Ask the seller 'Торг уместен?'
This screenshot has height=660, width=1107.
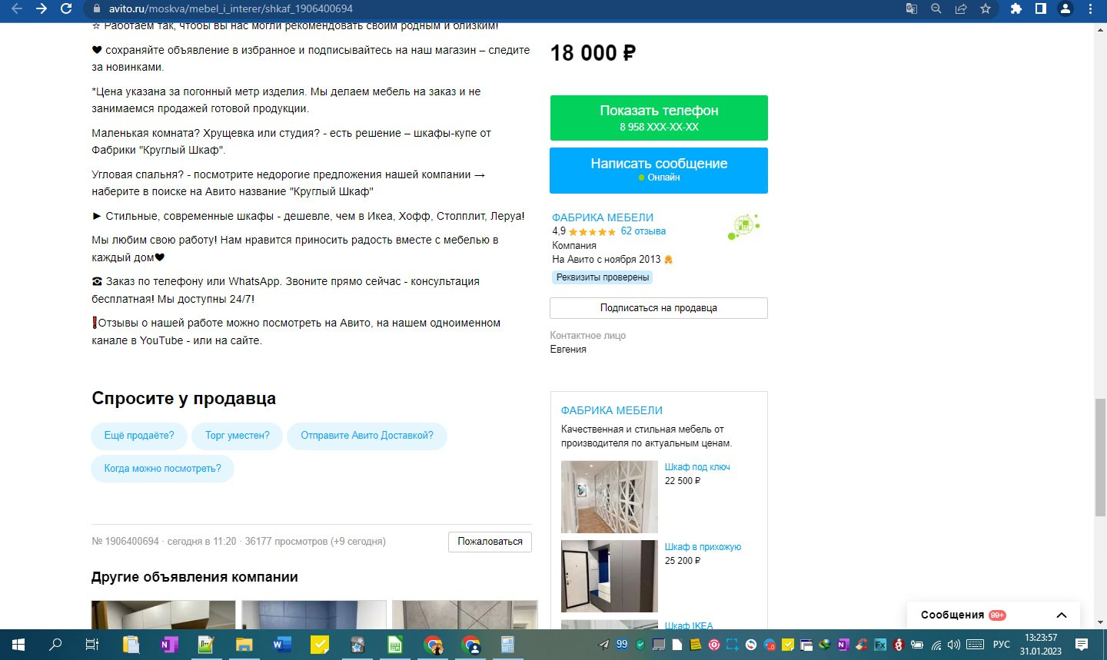point(238,436)
